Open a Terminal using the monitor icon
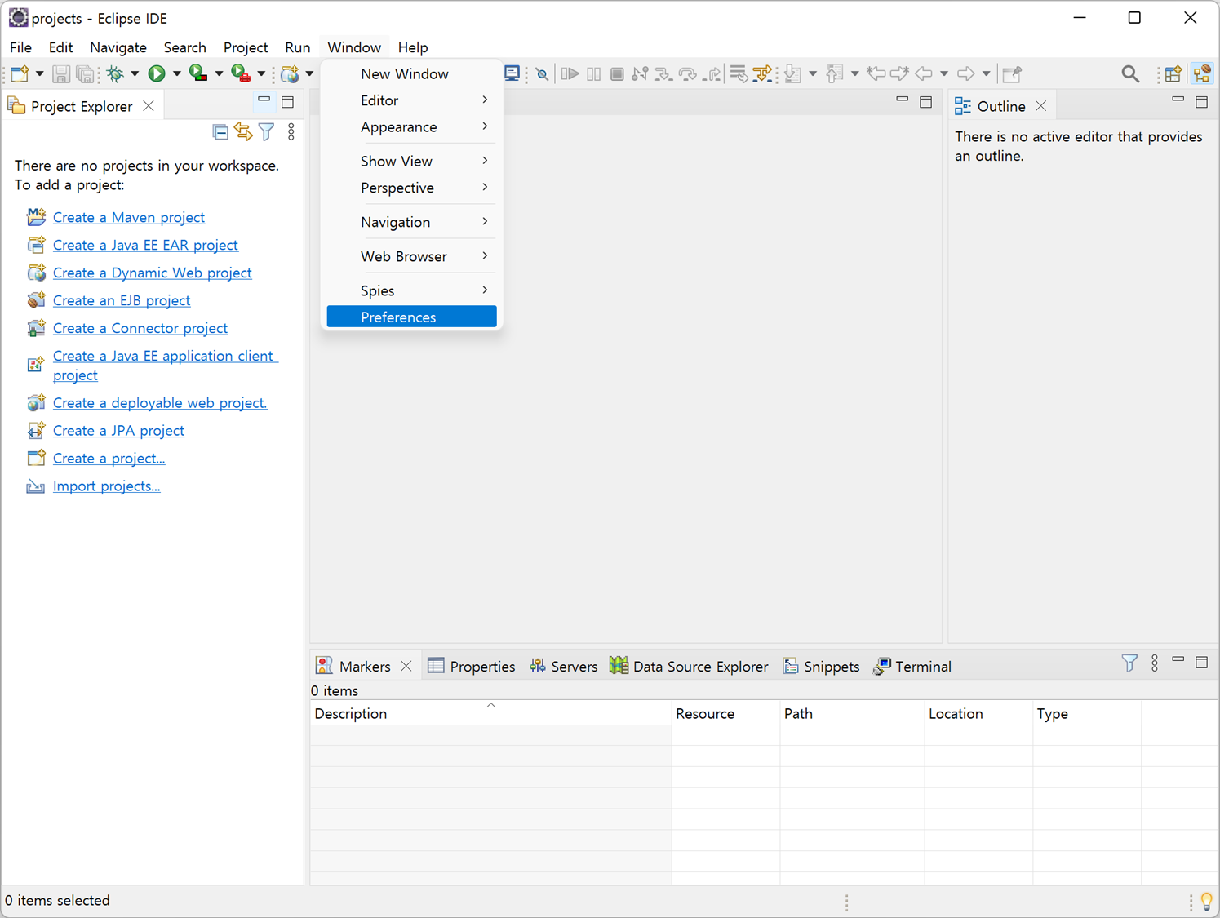This screenshot has height=918, width=1220. point(512,74)
